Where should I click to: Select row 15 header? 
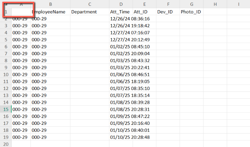(6, 109)
